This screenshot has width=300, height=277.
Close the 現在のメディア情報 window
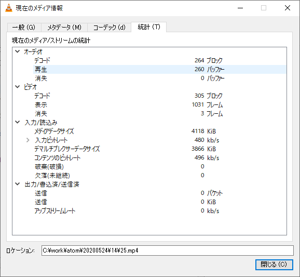[288, 8]
